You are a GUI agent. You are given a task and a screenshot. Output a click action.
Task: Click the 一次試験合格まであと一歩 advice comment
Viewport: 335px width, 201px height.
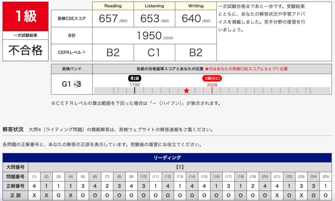click(x=261, y=18)
